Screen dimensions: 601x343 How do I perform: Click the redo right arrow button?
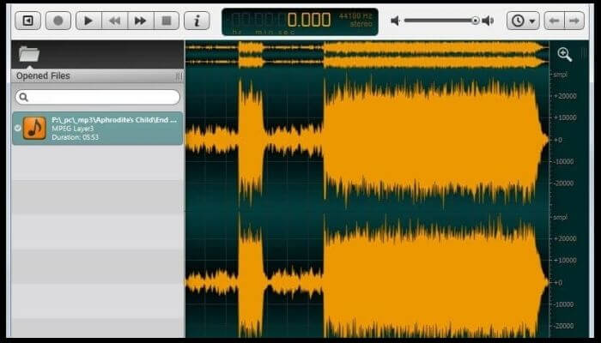pos(576,21)
